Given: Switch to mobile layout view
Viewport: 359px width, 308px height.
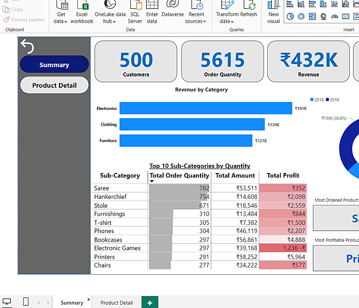Looking at the screenshot, I should point(26,302).
